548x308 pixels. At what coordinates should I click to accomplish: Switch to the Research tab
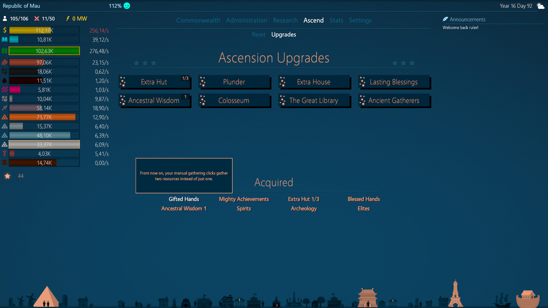[x=285, y=20]
